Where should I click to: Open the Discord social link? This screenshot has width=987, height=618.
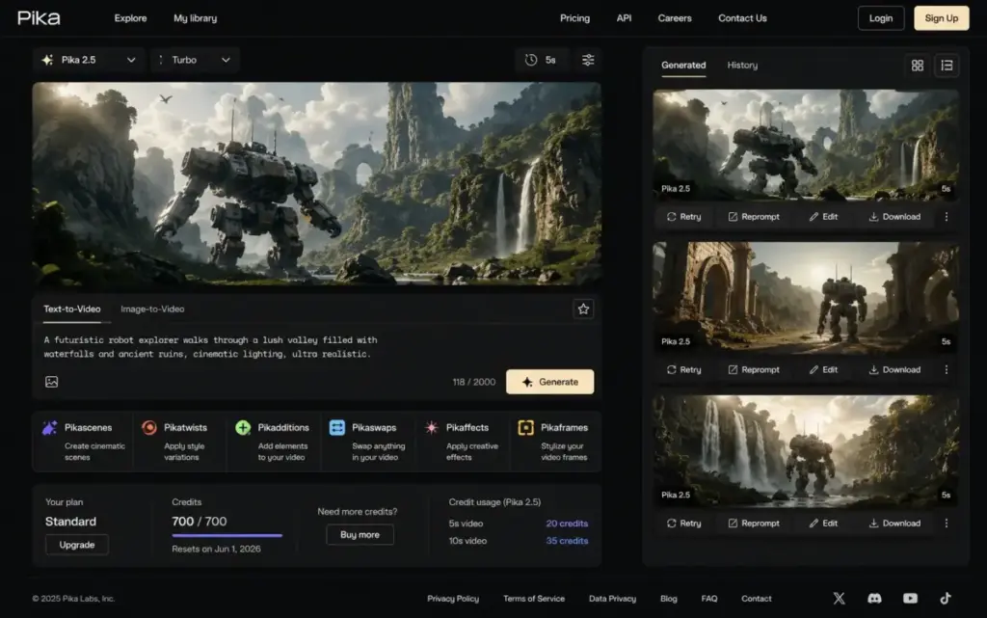point(874,599)
